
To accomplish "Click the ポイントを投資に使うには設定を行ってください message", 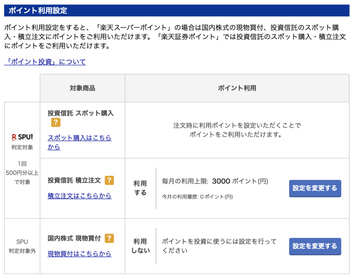I will point(219,246).
